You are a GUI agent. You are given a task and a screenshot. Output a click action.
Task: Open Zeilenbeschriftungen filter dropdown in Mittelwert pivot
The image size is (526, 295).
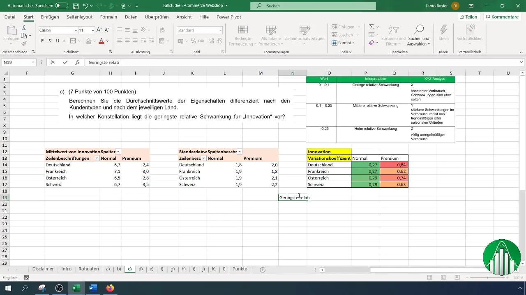click(97, 158)
